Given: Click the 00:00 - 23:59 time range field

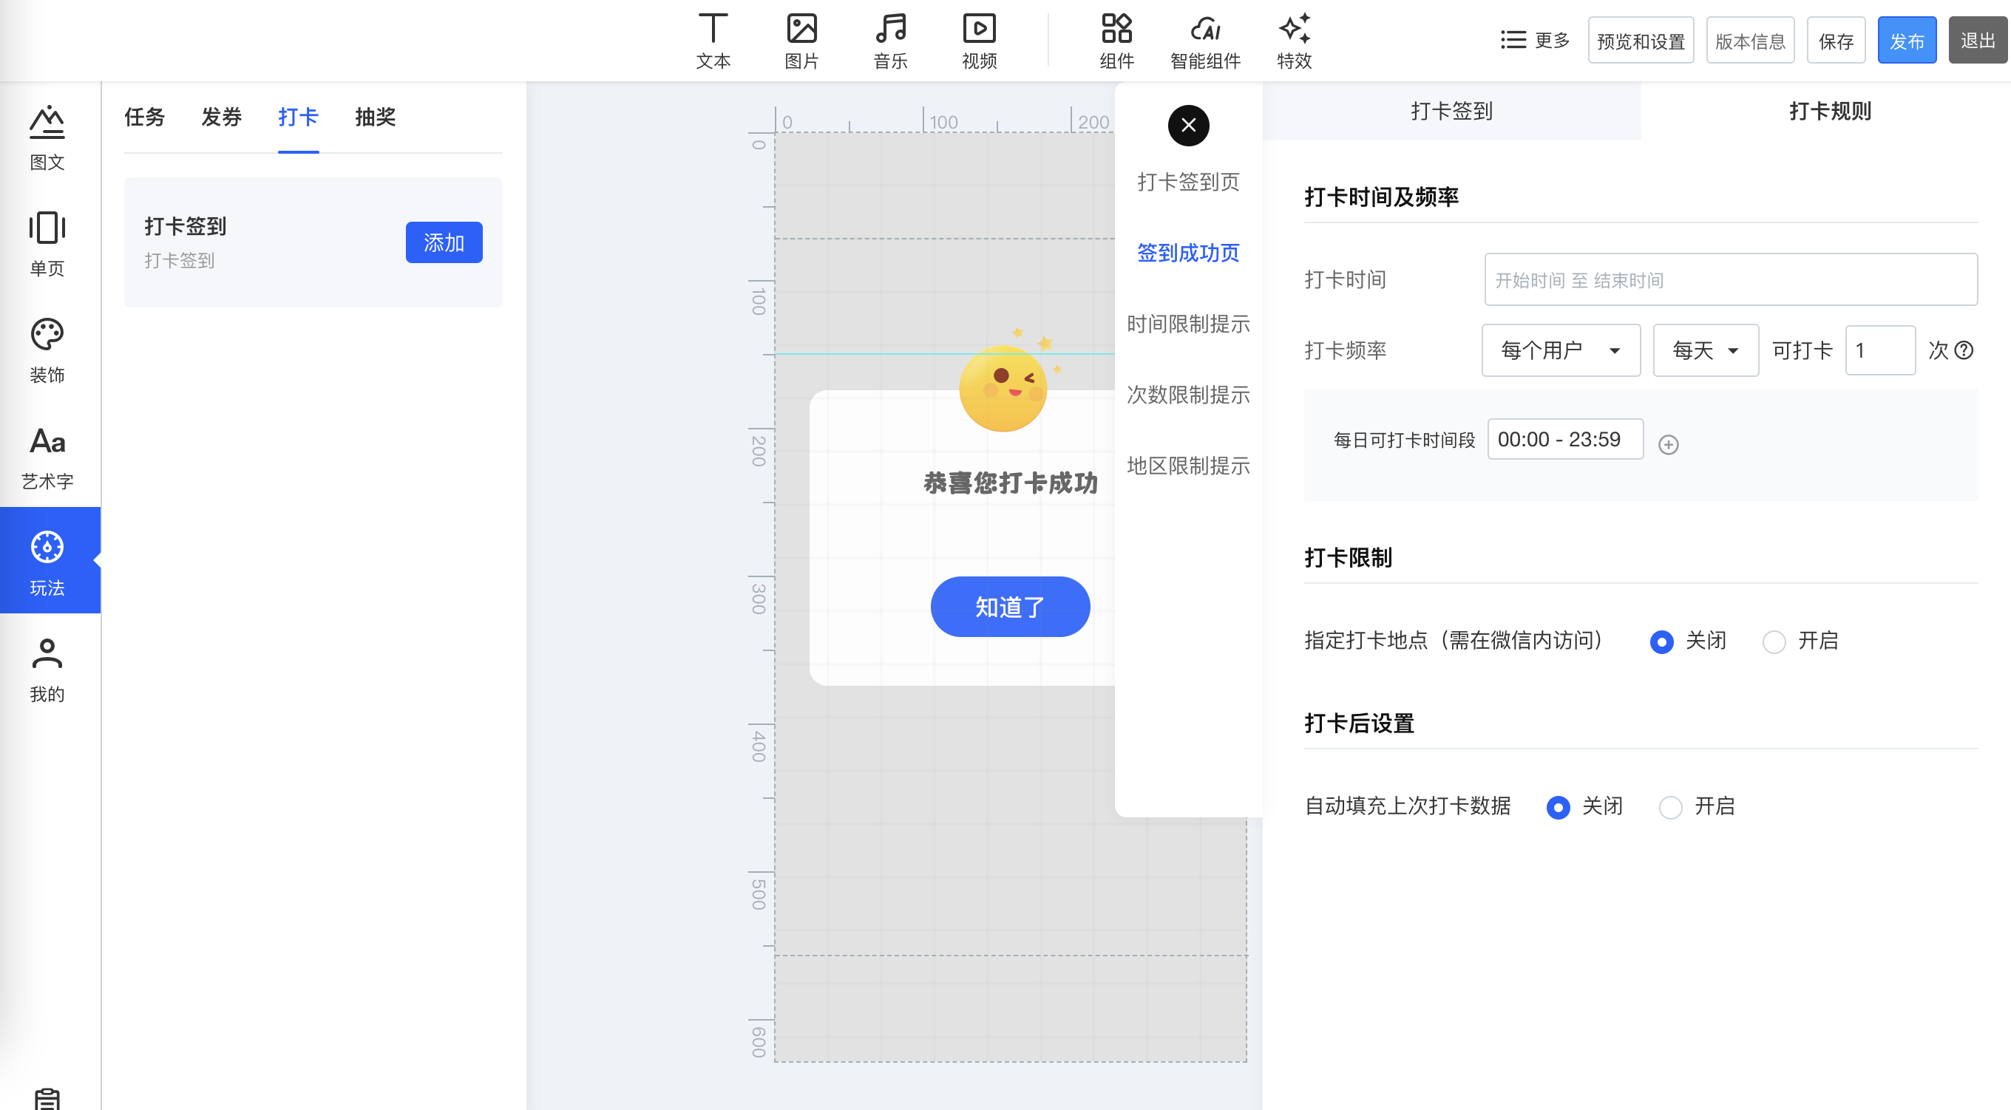Looking at the screenshot, I should pyautogui.click(x=1564, y=440).
